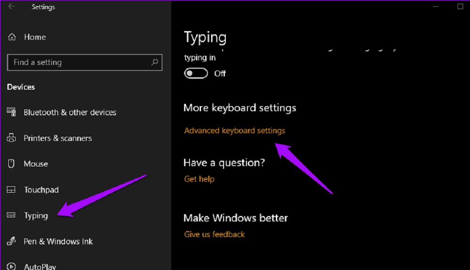Click the Pen & Windows Ink icon
Image resolution: width=470 pixels, height=270 pixels.
point(11,241)
